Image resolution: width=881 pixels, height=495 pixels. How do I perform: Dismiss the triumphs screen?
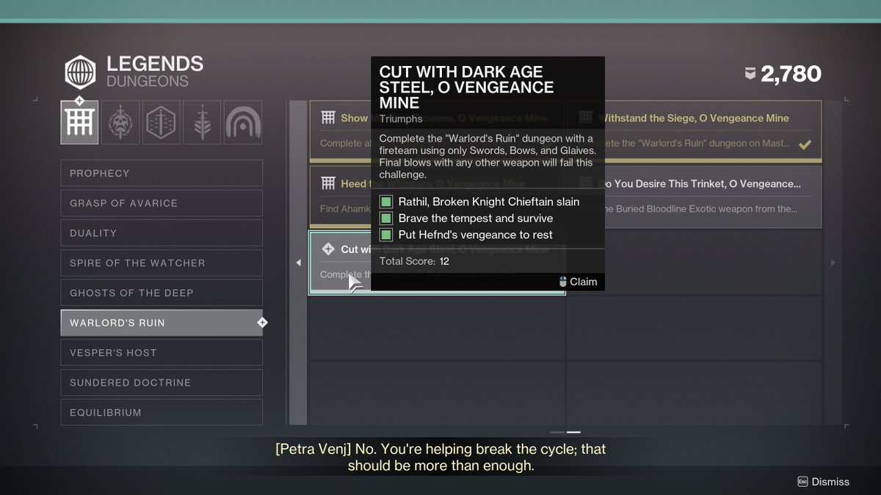tap(823, 482)
